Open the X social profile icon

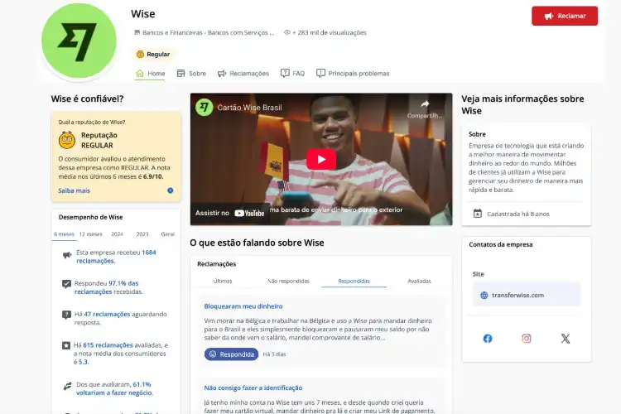pos(566,339)
